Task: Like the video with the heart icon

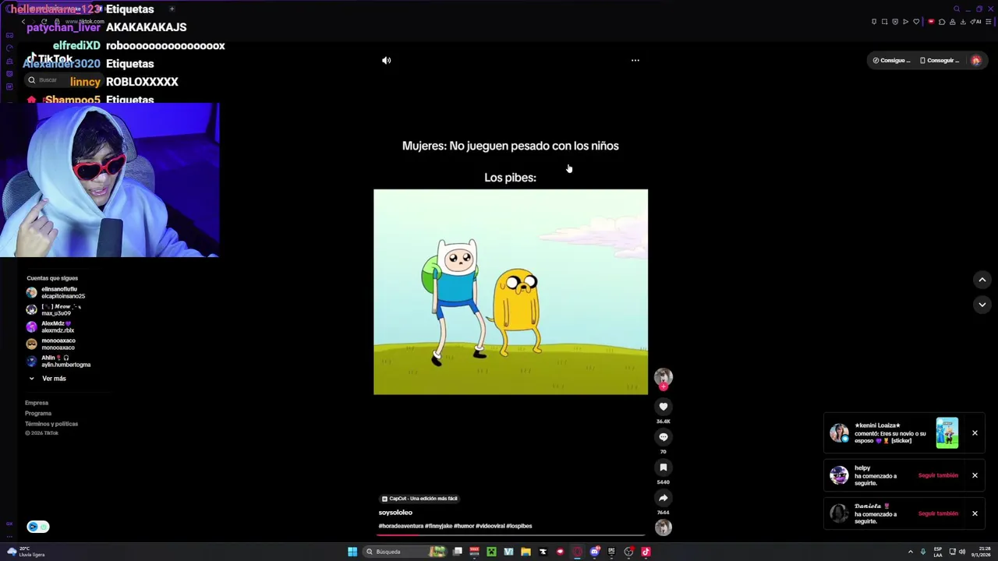Action: (x=664, y=406)
